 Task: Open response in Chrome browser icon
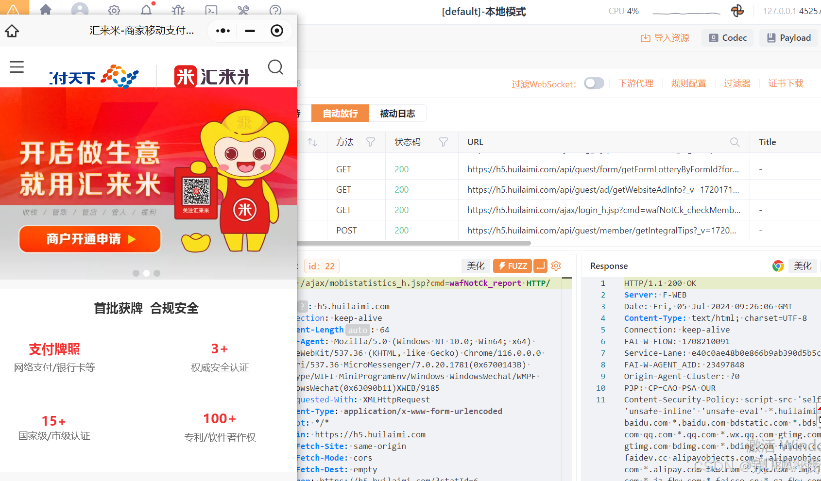[778, 266]
